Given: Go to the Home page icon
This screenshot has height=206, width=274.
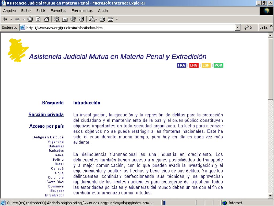Looking at the screenshot, I should [x=47, y=19].
